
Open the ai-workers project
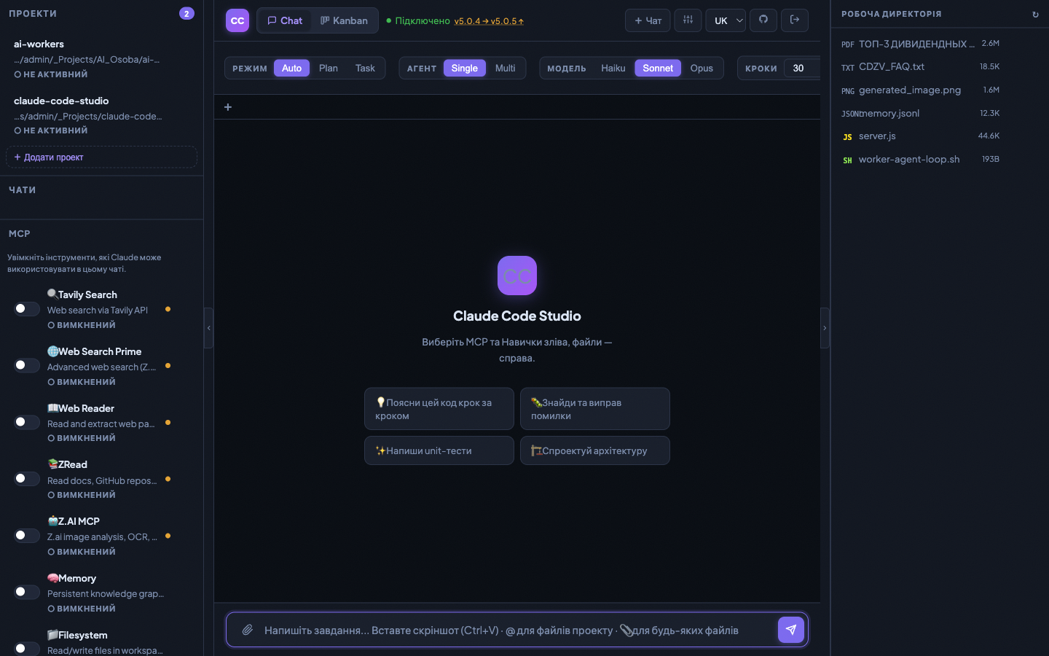click(x=101, y=59)
